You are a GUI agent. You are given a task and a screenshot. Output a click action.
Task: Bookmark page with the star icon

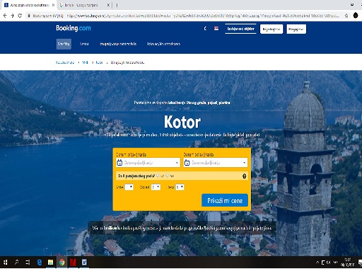pyautogui.click(x=346, y=16)
